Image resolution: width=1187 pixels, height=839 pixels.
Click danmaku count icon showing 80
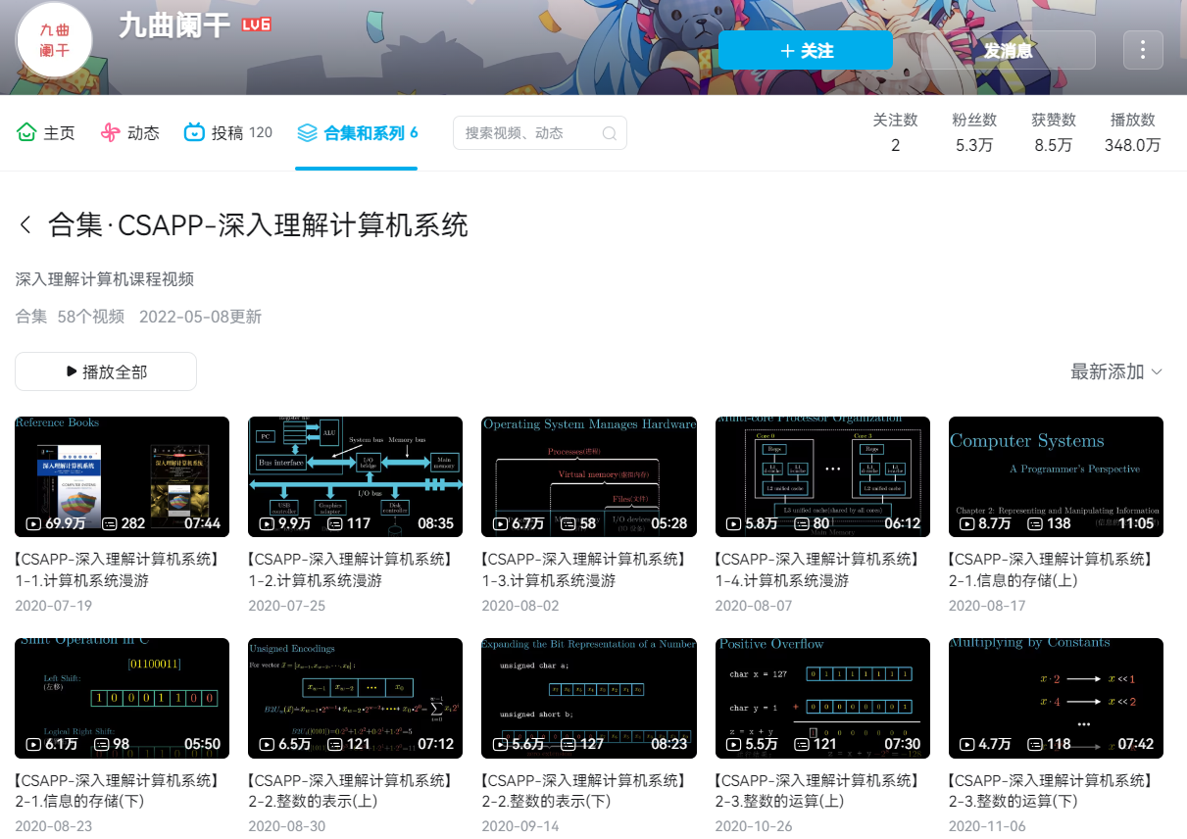click(802, 523)
